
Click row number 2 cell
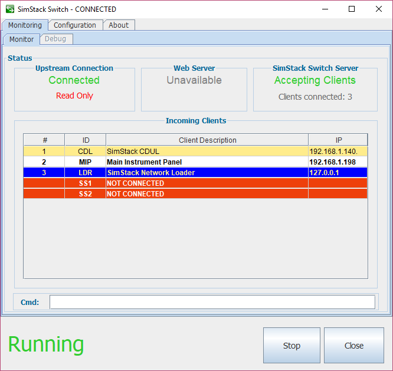coord(44,162)
